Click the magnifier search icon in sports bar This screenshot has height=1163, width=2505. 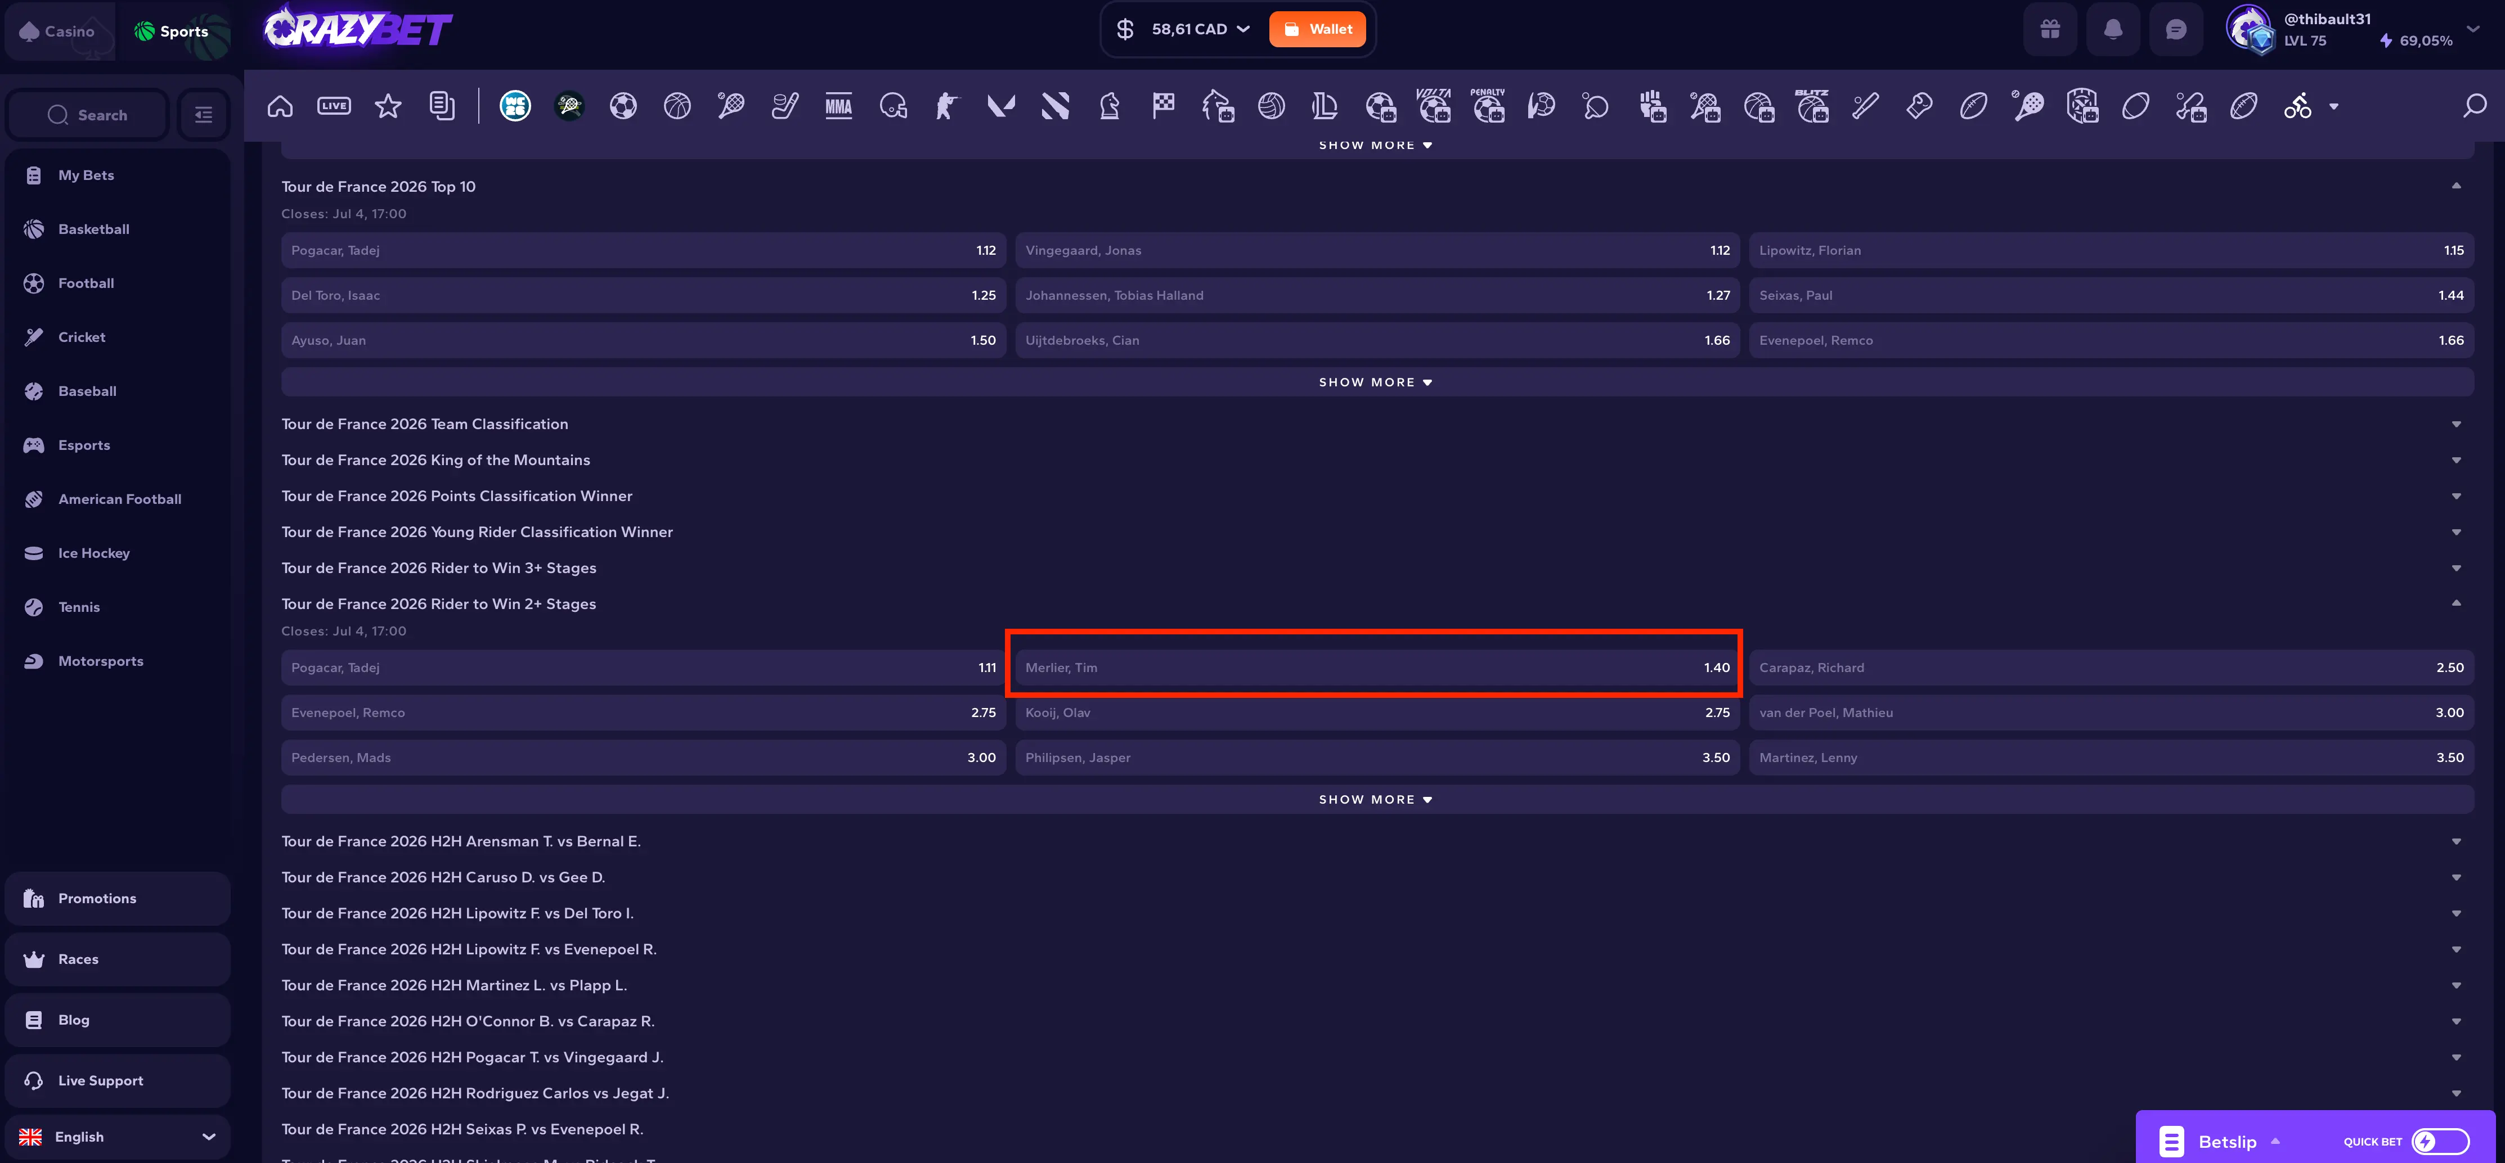[x=2474, y=106]
